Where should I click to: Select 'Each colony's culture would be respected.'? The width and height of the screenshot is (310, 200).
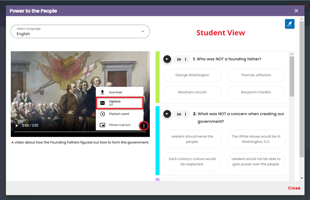(192, 162)
